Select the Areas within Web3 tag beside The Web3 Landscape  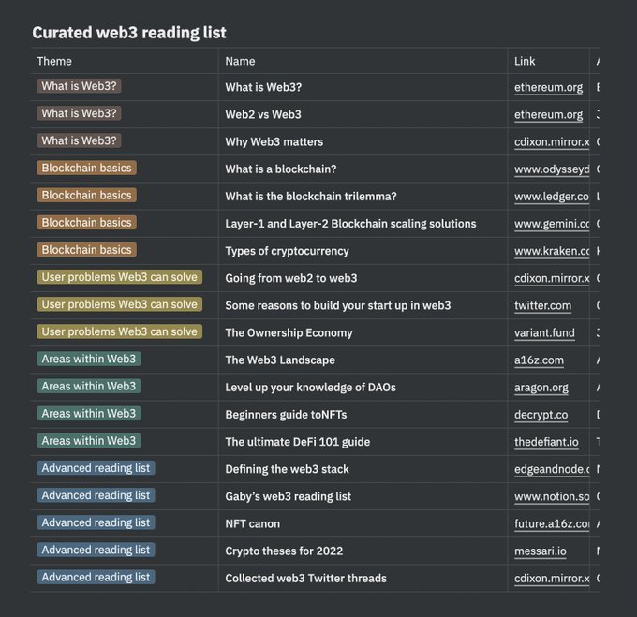[89, 359]
